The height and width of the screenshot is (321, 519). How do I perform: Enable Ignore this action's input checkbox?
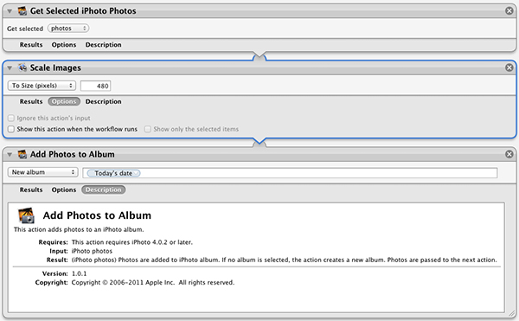coord(11,119)
